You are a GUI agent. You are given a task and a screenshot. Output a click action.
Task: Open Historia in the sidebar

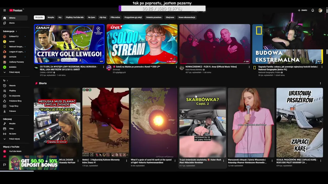click(14, 86)
